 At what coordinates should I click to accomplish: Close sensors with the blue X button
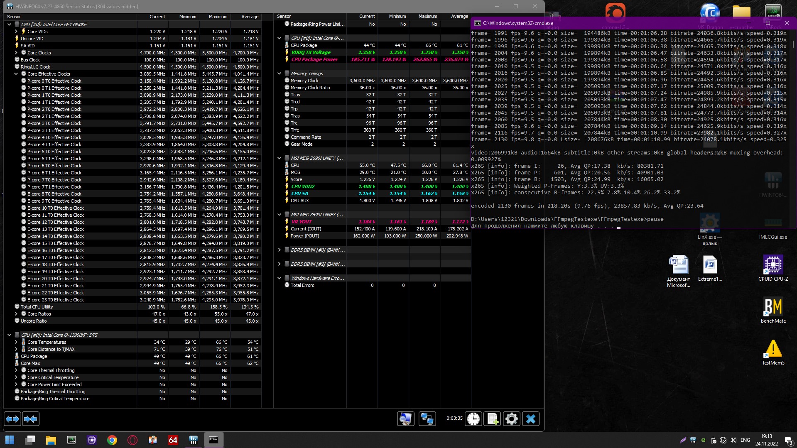531,419
